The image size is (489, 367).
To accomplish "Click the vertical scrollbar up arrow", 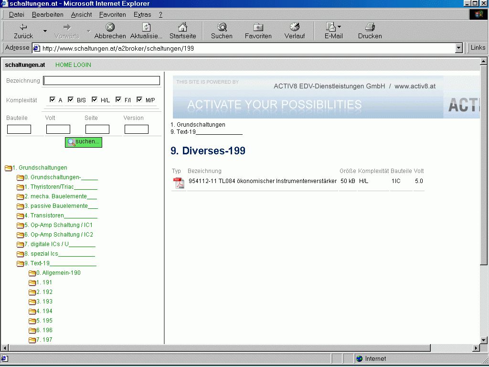I will [x=484, y=62].
